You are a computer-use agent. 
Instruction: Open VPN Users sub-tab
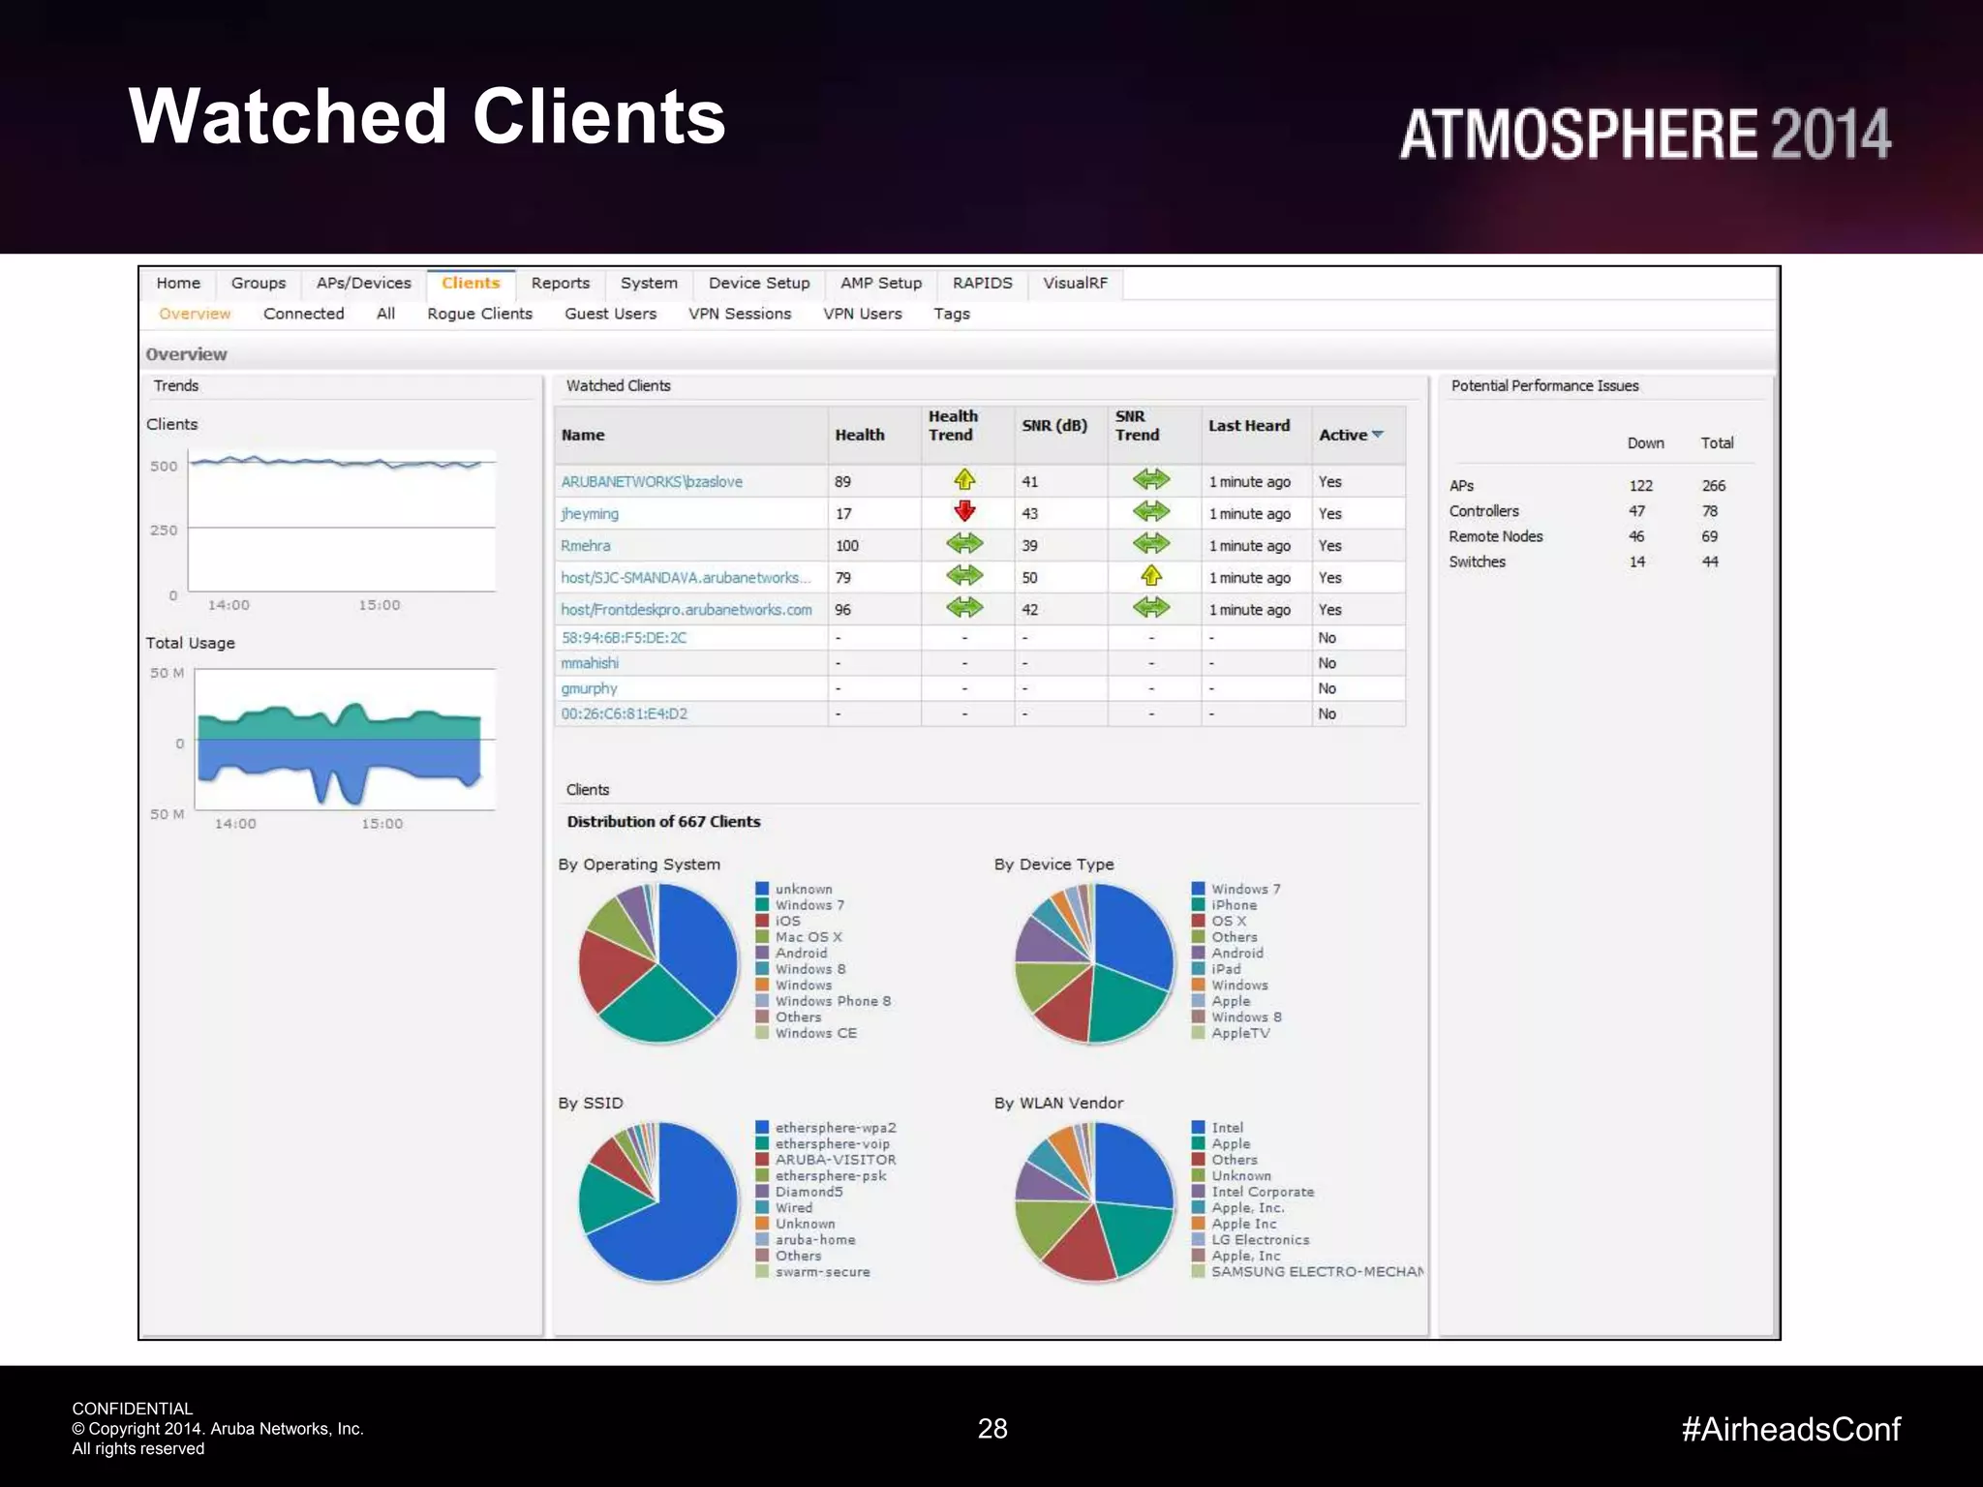pos(863,314)
